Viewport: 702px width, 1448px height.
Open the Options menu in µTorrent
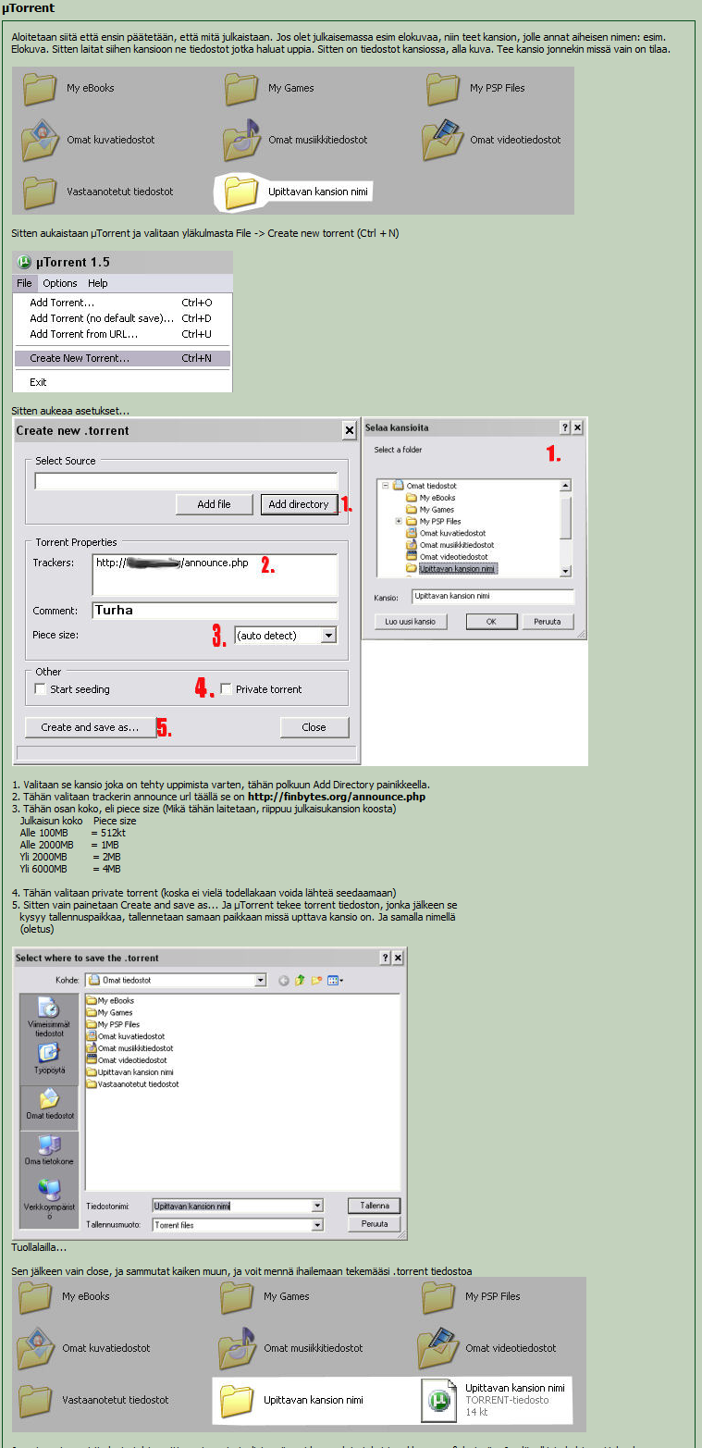click(59, 283)
